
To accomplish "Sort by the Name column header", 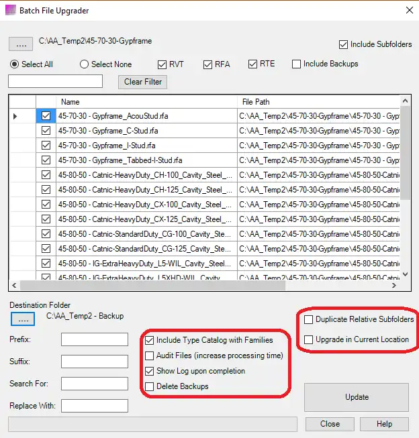I will (146, 102).
